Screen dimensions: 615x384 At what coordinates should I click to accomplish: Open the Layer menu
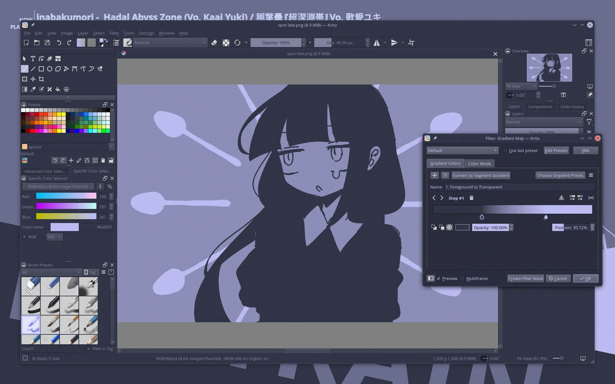tap(83, 33)
